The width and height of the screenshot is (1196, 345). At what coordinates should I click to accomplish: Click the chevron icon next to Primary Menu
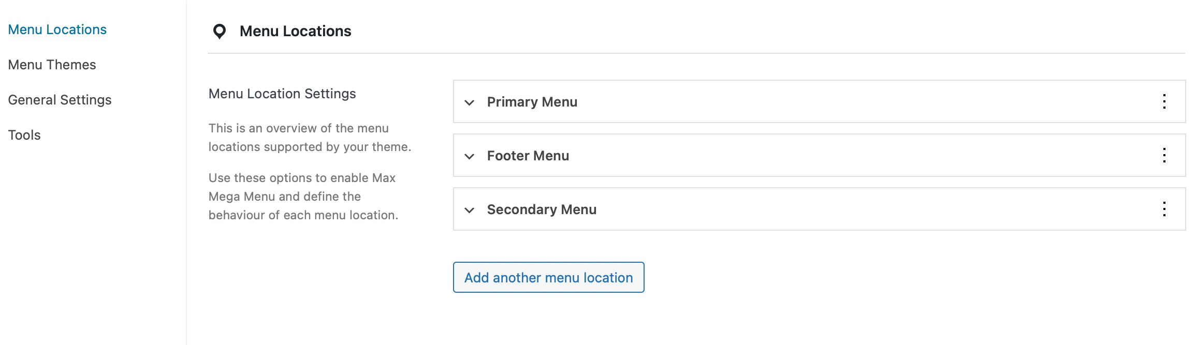[469, 103]
